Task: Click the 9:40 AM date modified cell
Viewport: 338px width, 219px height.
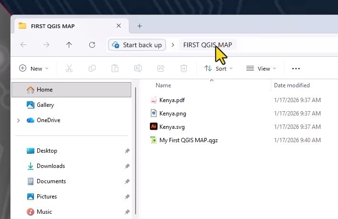Action: [297, 140]
